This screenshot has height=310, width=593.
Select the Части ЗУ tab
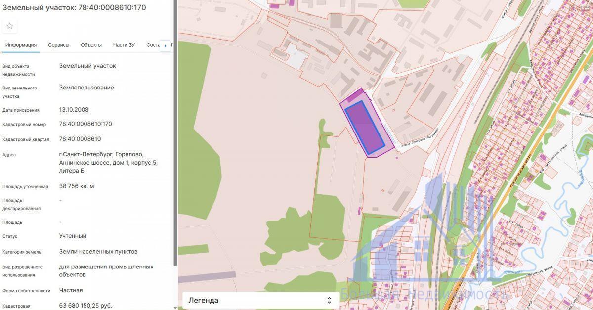point(124,45)
